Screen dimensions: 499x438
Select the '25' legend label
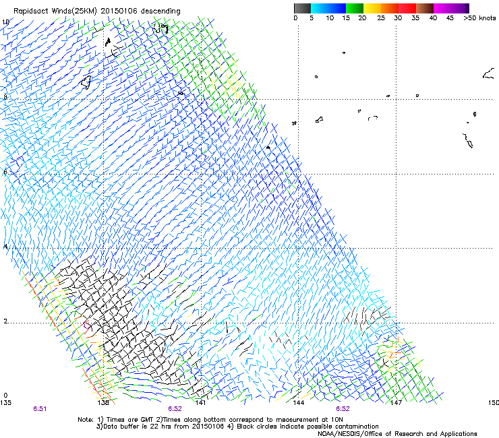pos(381,18)
